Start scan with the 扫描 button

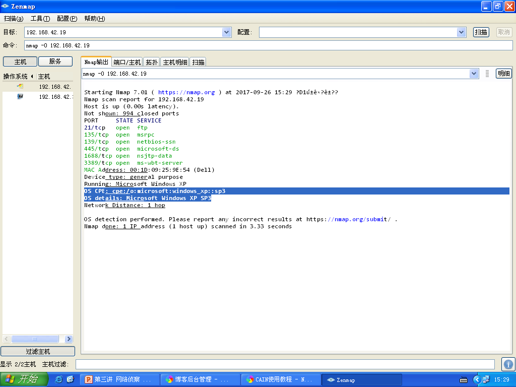click(x=481, y=32)
